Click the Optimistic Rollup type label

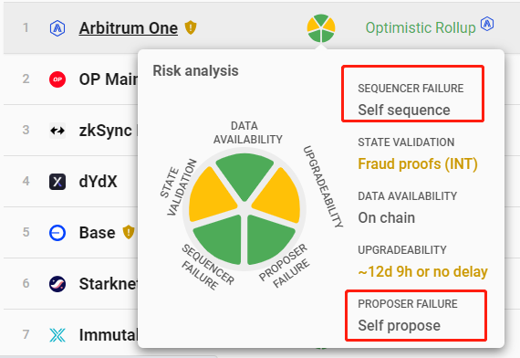click(421, 28)
